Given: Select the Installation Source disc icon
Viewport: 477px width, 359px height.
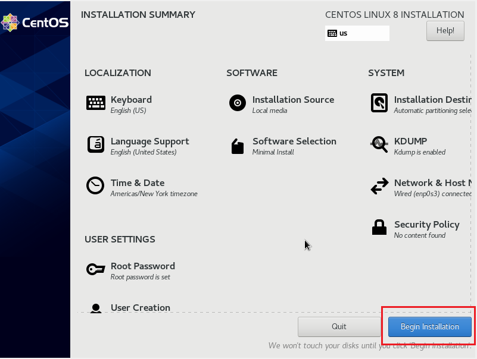Looking at the screenshot, I should tap(238, 103).
